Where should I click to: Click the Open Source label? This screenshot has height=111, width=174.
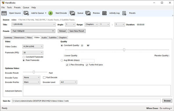(15, 13)
